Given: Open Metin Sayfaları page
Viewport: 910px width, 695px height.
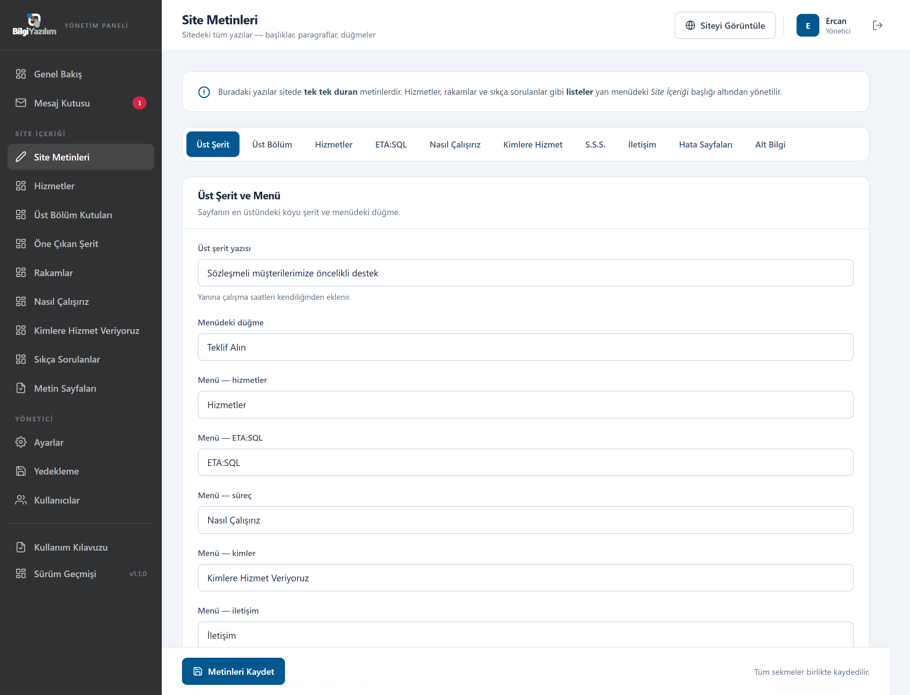Looking at the screenshot, I should [81, 389].
